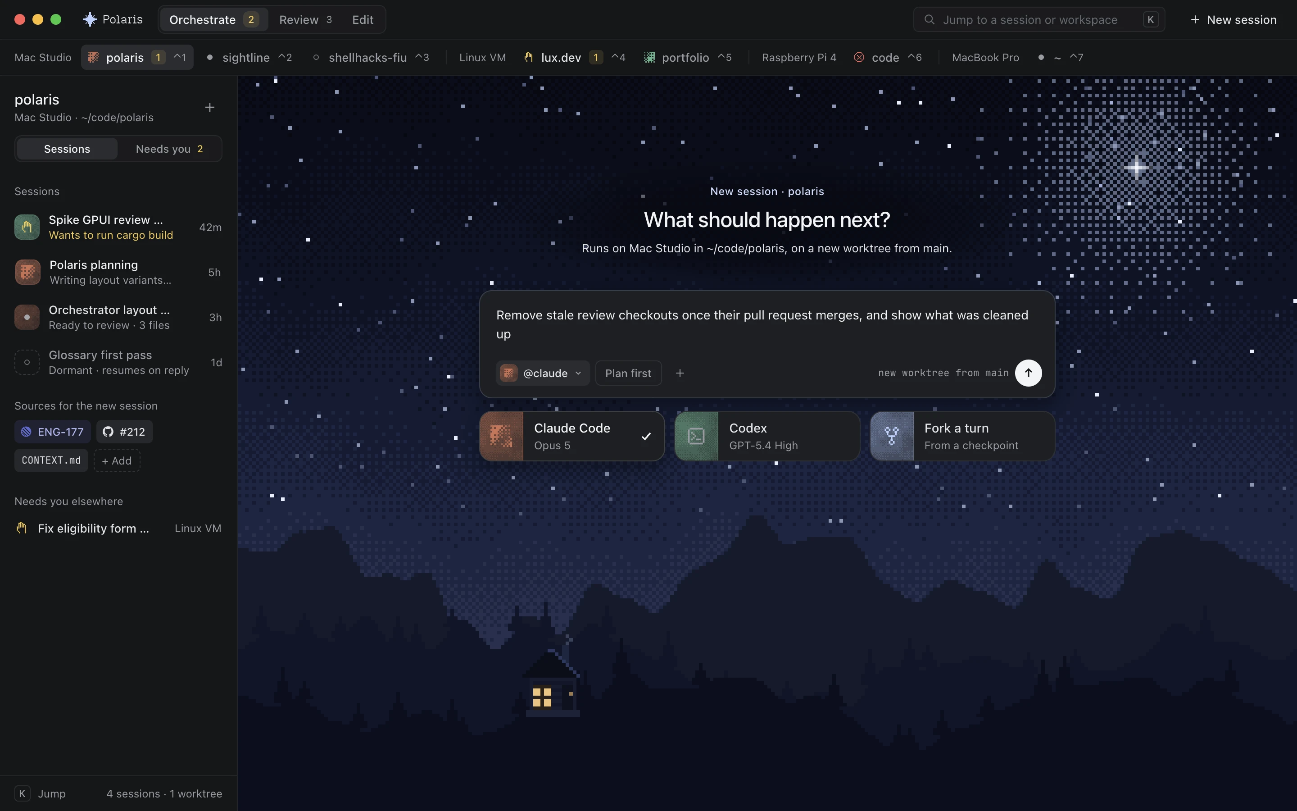This screenshot has width=1297, height=811.
Task: Switch to the Review tab
Action: (305, 19)
